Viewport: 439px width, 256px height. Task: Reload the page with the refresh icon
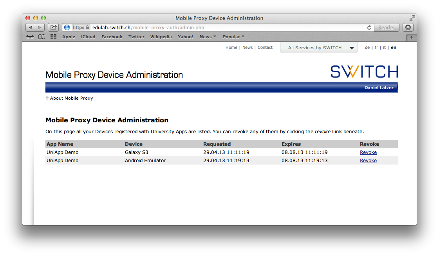click(x=369, y=27)
